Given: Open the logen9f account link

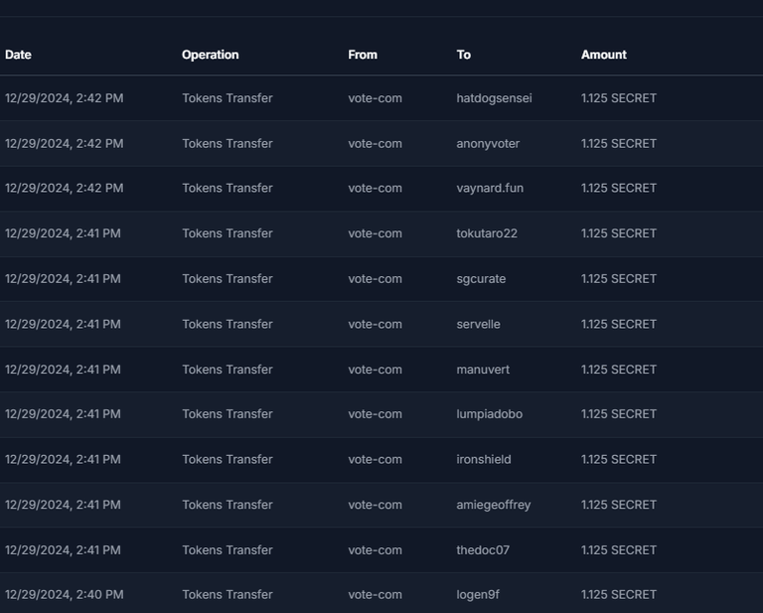Looking at the screenshot, I should [x=478, y=594].
